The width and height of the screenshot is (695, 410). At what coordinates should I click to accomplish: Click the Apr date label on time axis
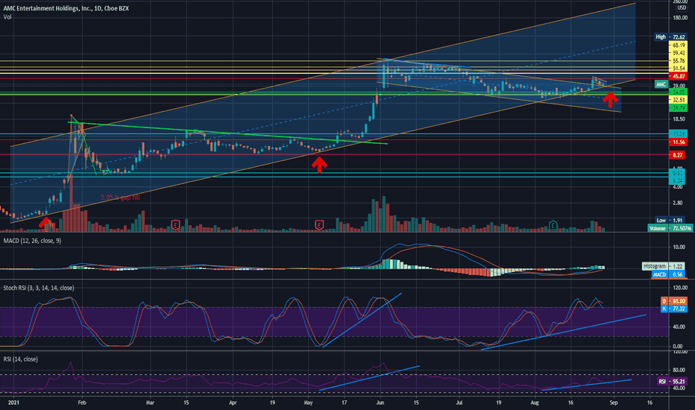(233, 403)
